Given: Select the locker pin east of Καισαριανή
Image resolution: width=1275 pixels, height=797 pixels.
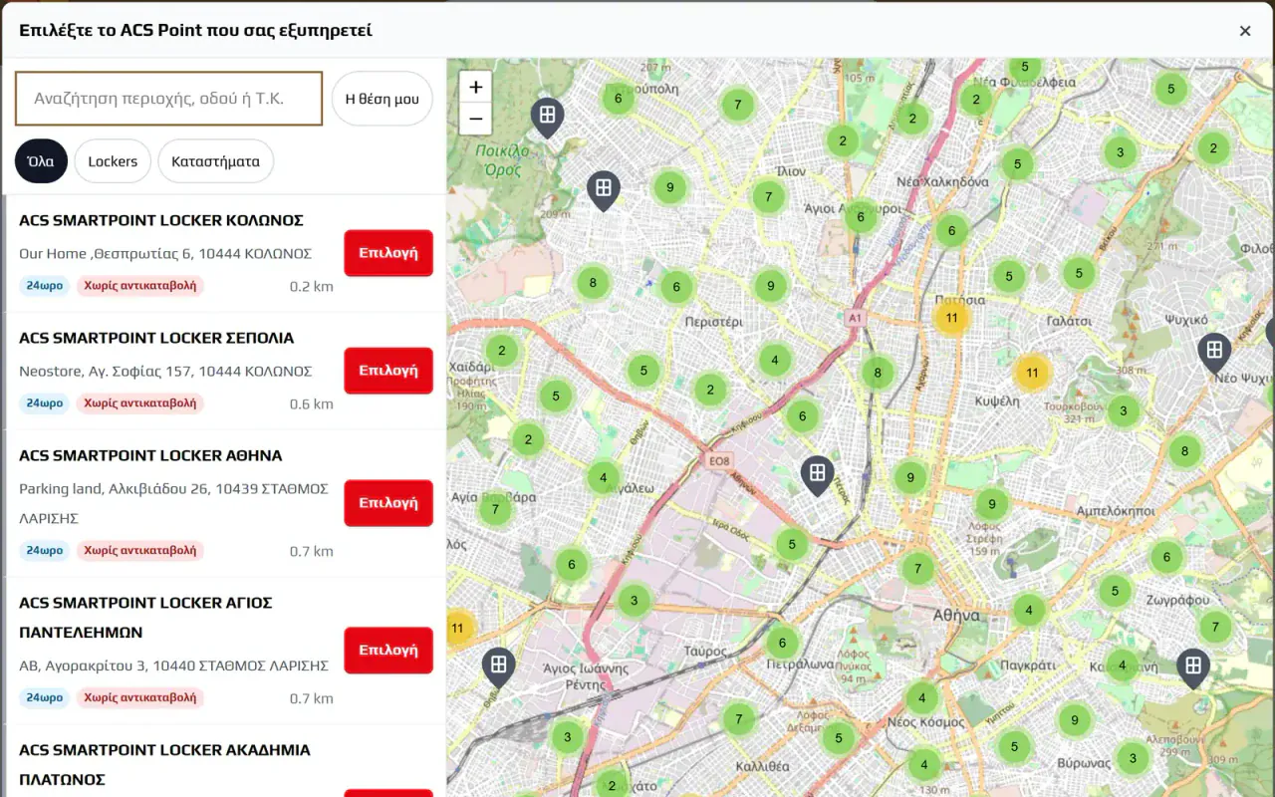Looking at the screenshot, I should pyautogui.click(x=1192, y=668).
